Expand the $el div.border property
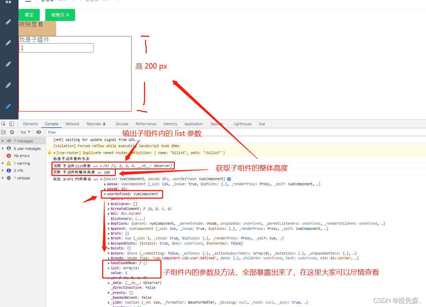This screenshot has height=307, width=426. pos(109,214)
